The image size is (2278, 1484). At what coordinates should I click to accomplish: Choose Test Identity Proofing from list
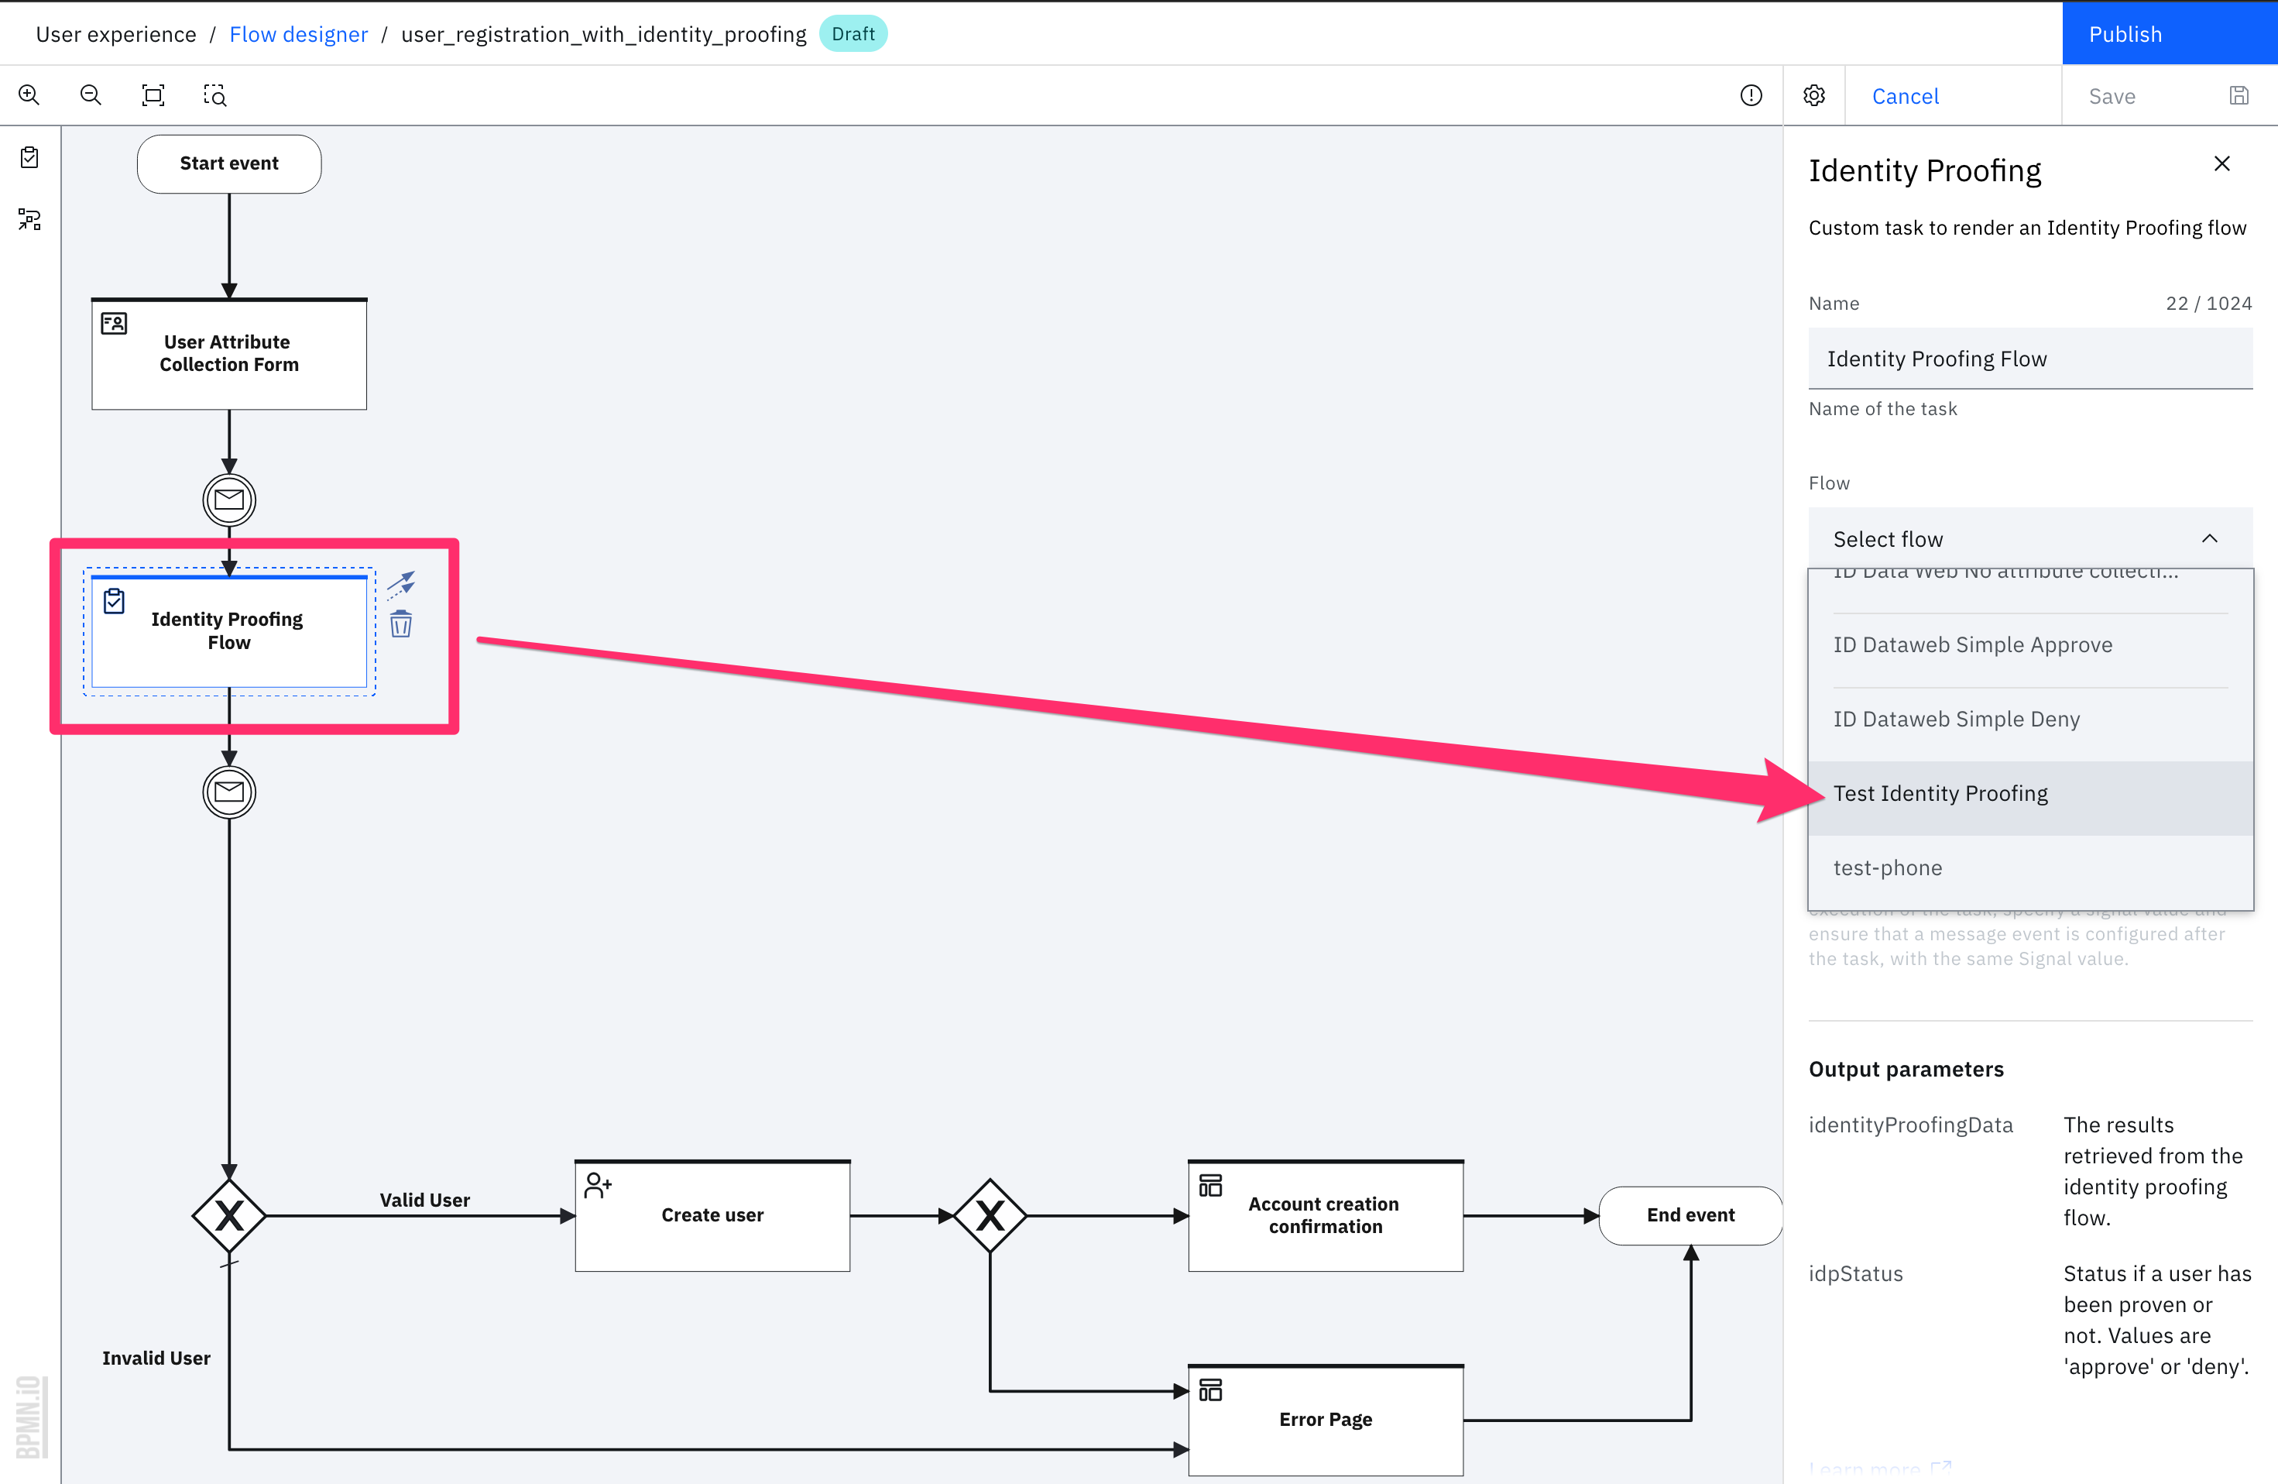[1940, 794]
